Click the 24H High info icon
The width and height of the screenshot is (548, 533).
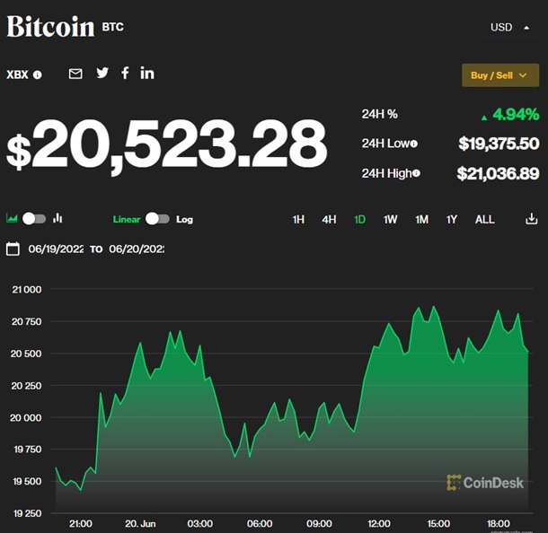click(x=417, y=173)
